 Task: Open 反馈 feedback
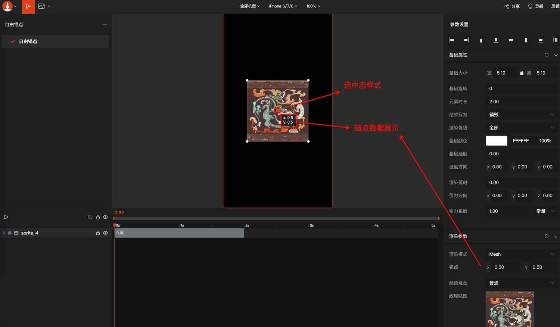556,6
